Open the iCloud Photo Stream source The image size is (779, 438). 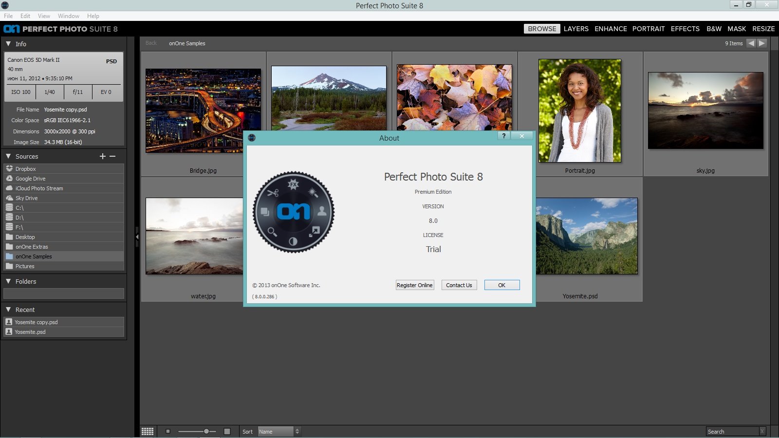coord(64,188)
